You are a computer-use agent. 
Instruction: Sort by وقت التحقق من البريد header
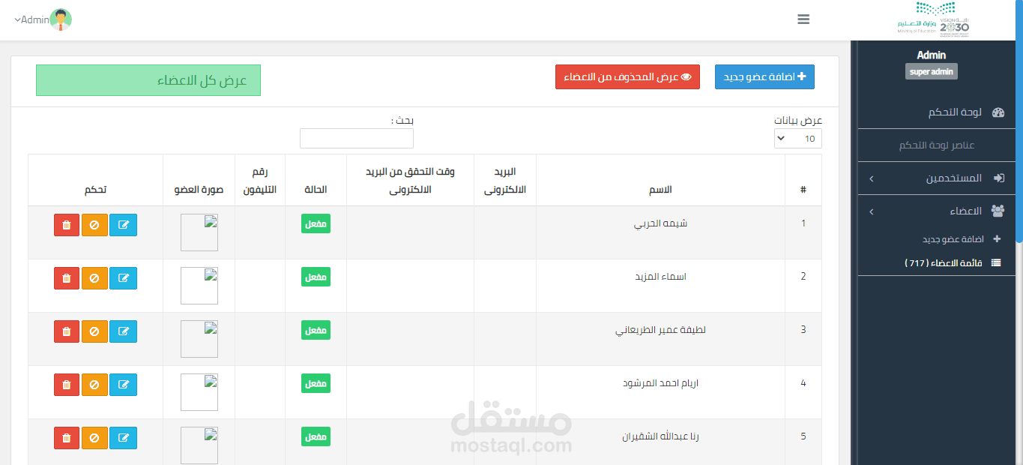click(x=410, y=180)
